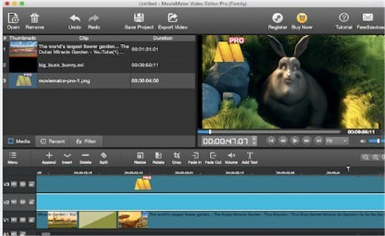Mute the preview speaker icon
The width and height of the screenshot is (385, 236).
(x=363, y=141)
